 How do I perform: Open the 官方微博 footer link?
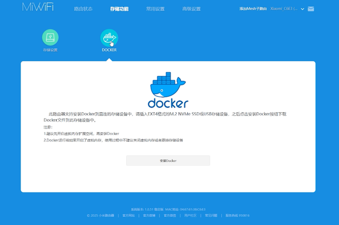click(149, 215)
